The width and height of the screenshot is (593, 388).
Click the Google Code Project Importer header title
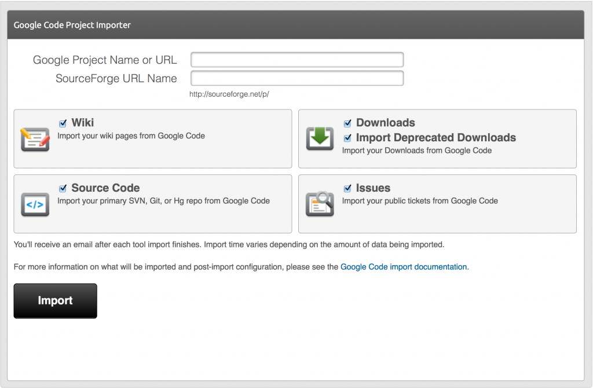point(72,25)
